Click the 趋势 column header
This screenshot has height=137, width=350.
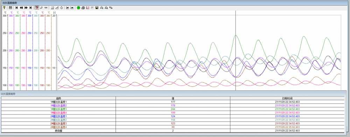pos(58,98)
